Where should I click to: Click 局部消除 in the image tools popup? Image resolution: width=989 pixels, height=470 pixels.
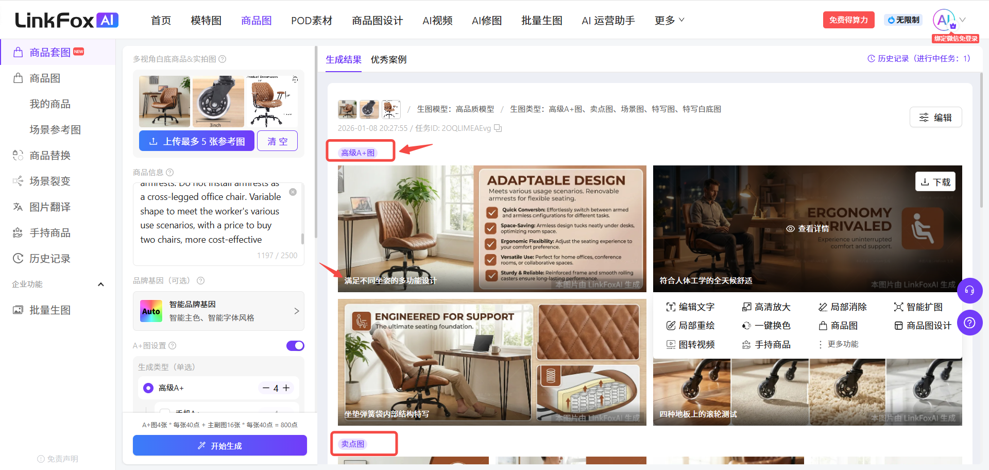[x=842, y=307]
